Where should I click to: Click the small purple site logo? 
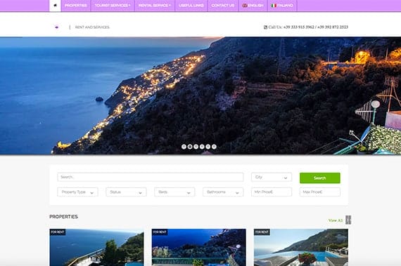point(57,27)
